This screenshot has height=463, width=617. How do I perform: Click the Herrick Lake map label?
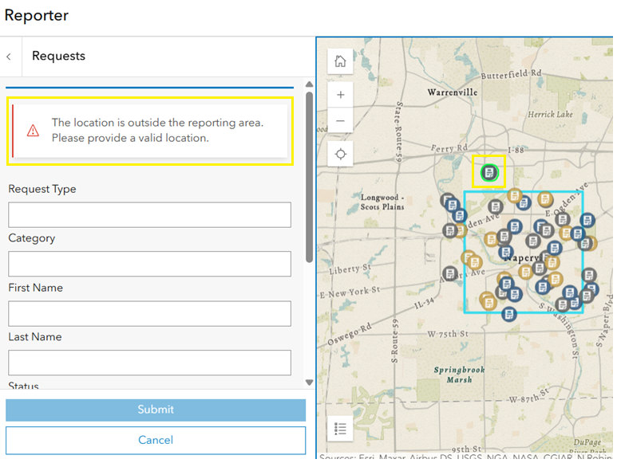pos(550,115)
